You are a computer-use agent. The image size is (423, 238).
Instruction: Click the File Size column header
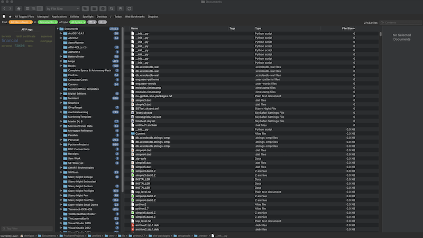coord(347,28)
